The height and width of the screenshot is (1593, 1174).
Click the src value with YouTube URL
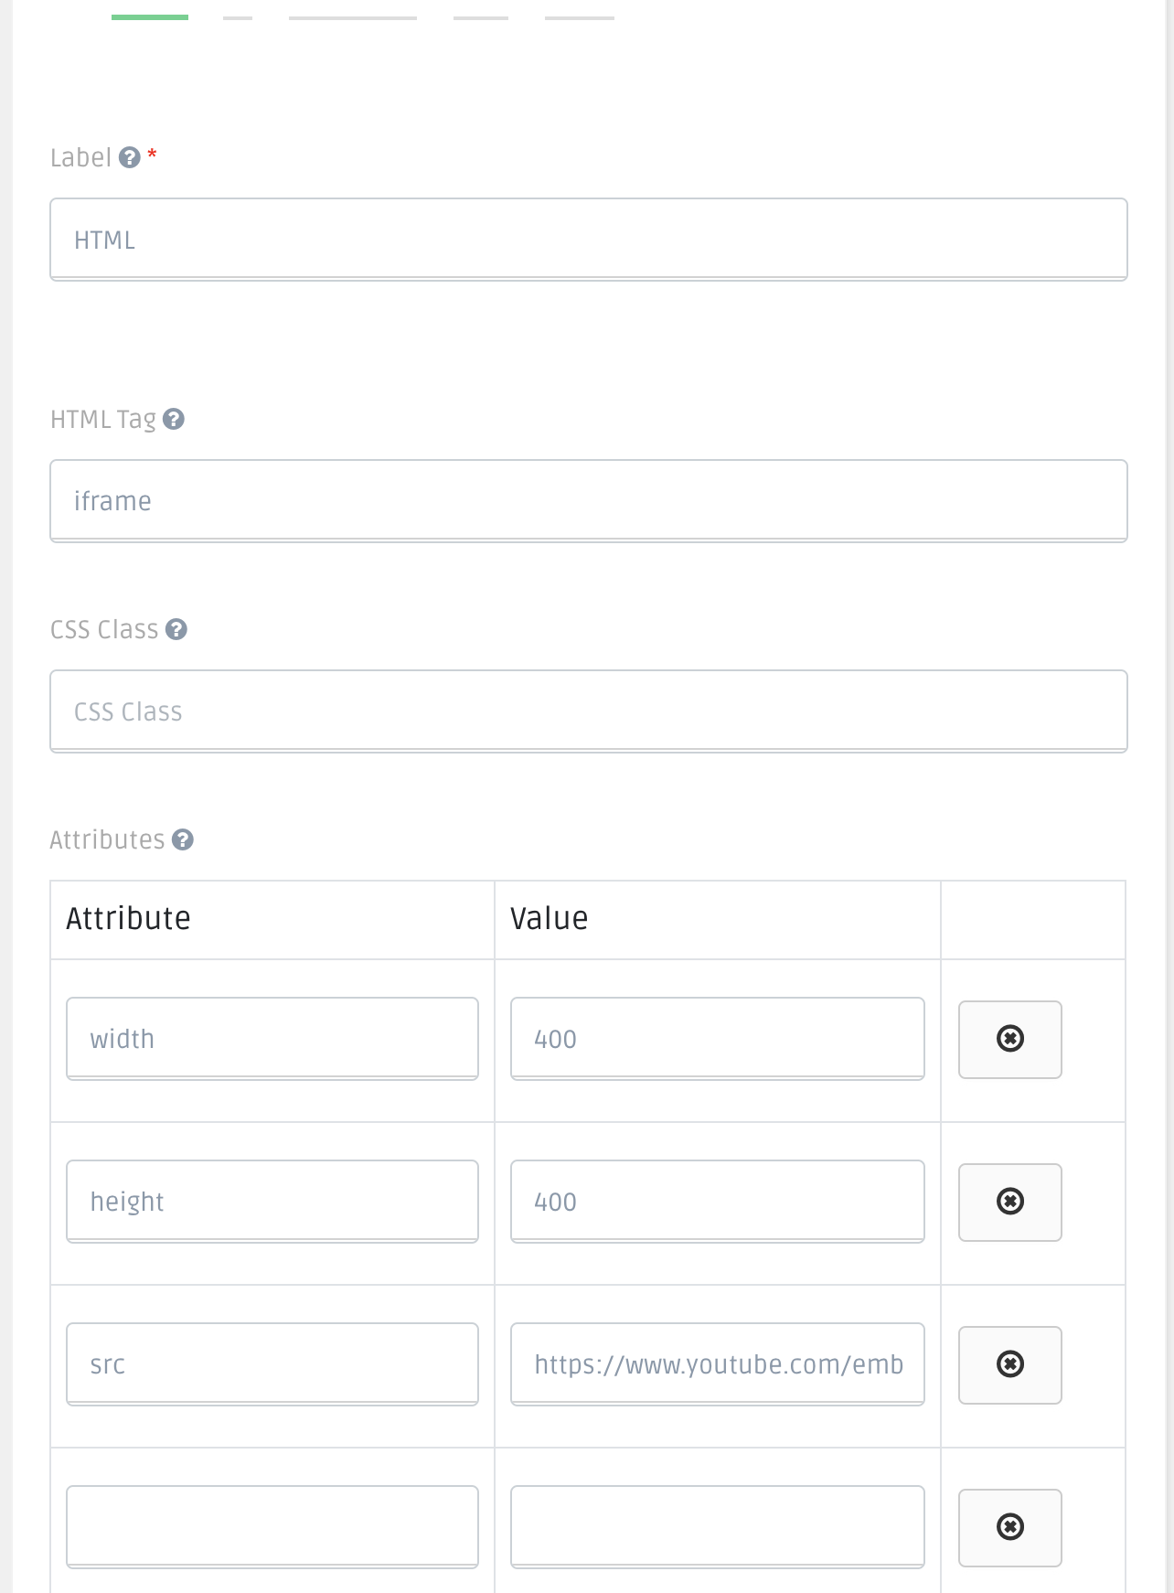coord(717,1364)
